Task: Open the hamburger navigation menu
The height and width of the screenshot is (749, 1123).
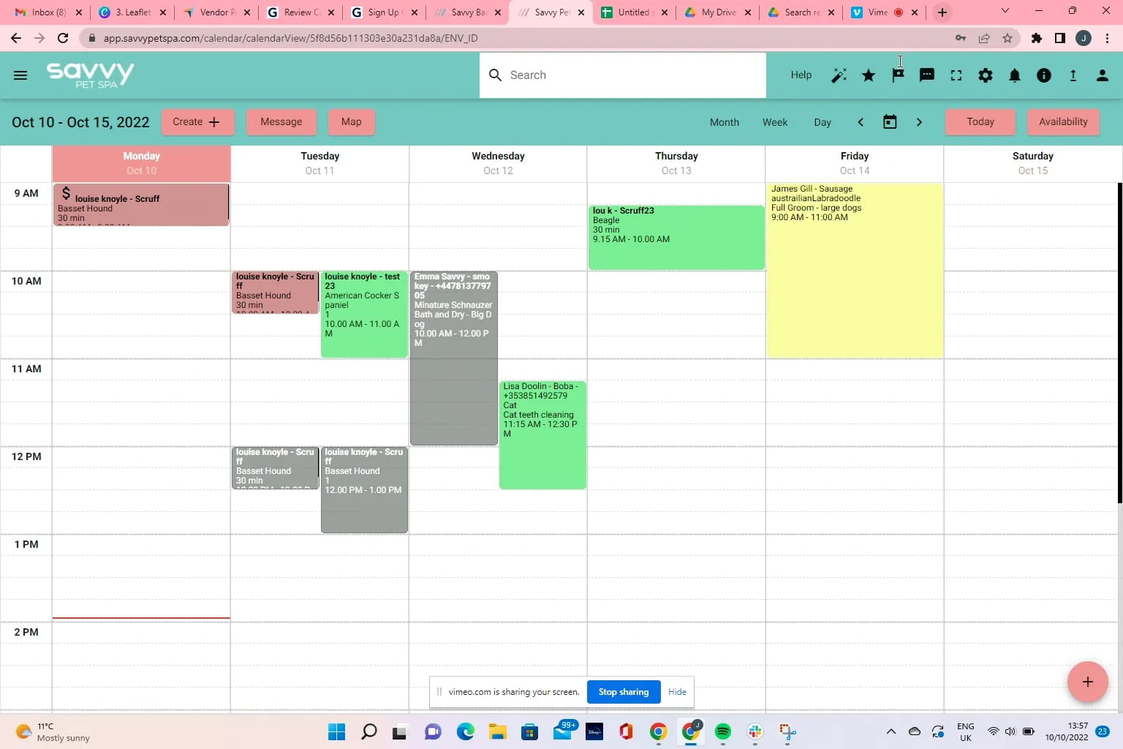Action: [20, 75]
